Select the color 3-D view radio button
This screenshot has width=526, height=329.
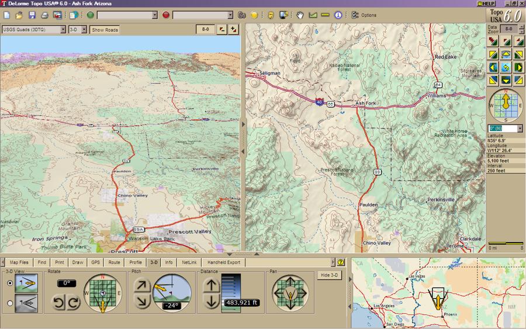(9, 283)
